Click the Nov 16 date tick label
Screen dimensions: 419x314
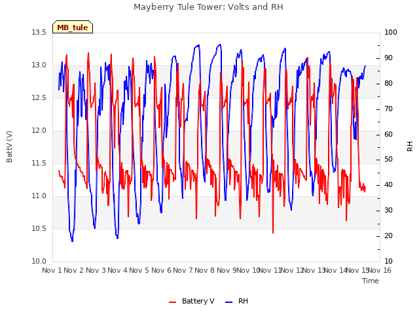pos(380,270)
